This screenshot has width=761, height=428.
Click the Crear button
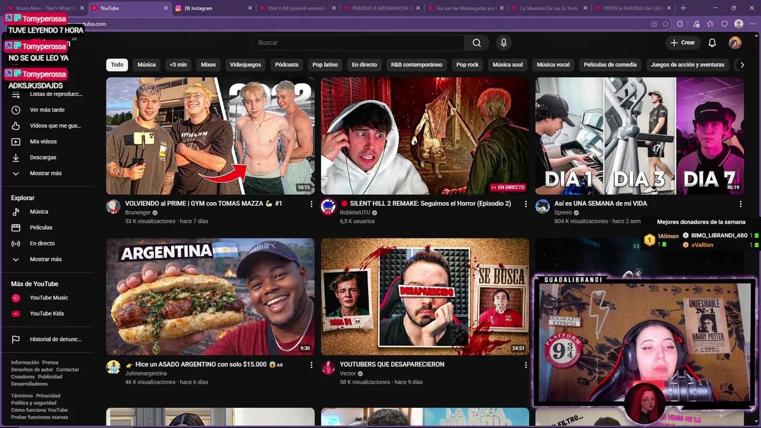pos(683,43)
